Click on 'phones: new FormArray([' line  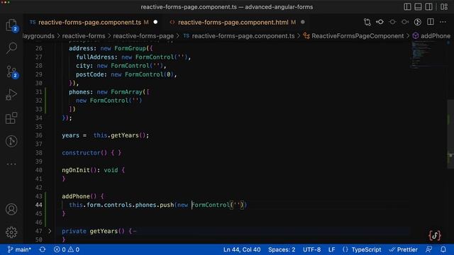109,92
